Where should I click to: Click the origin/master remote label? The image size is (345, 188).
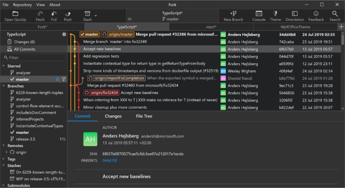(118, 35)
